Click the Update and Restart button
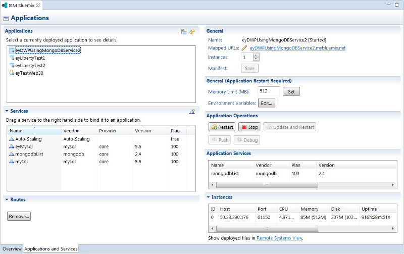This screenshot has height=254, width=404. tap(290, 127)
